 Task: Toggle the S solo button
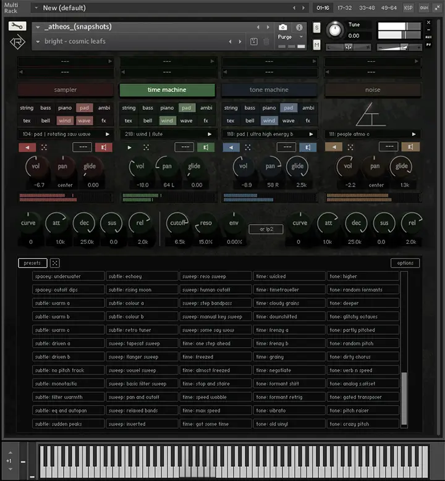pos(316,27)
